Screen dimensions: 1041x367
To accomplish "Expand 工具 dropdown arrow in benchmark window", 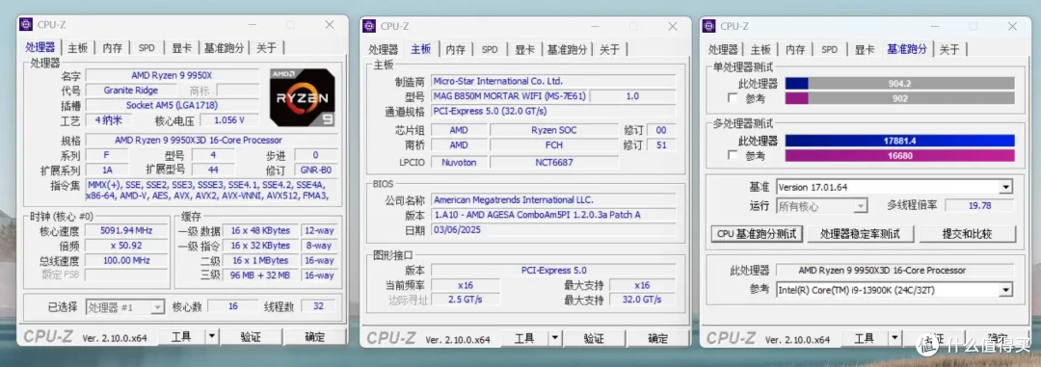I will coord(894,338).
